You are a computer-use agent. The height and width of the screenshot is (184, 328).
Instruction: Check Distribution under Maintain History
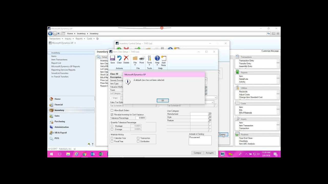click(138, 141)
